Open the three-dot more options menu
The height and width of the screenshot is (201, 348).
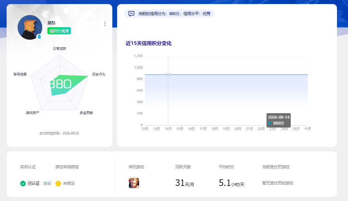click(x=105, y=24)
